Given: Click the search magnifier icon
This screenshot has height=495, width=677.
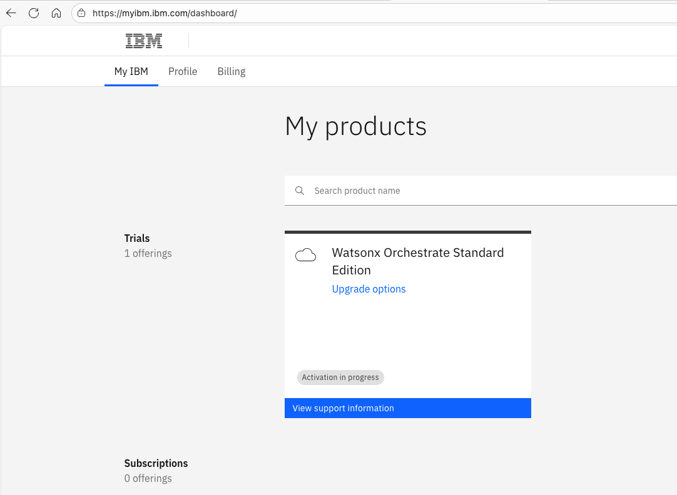Looking at the screenshot, I should click(x=300, y=191).
